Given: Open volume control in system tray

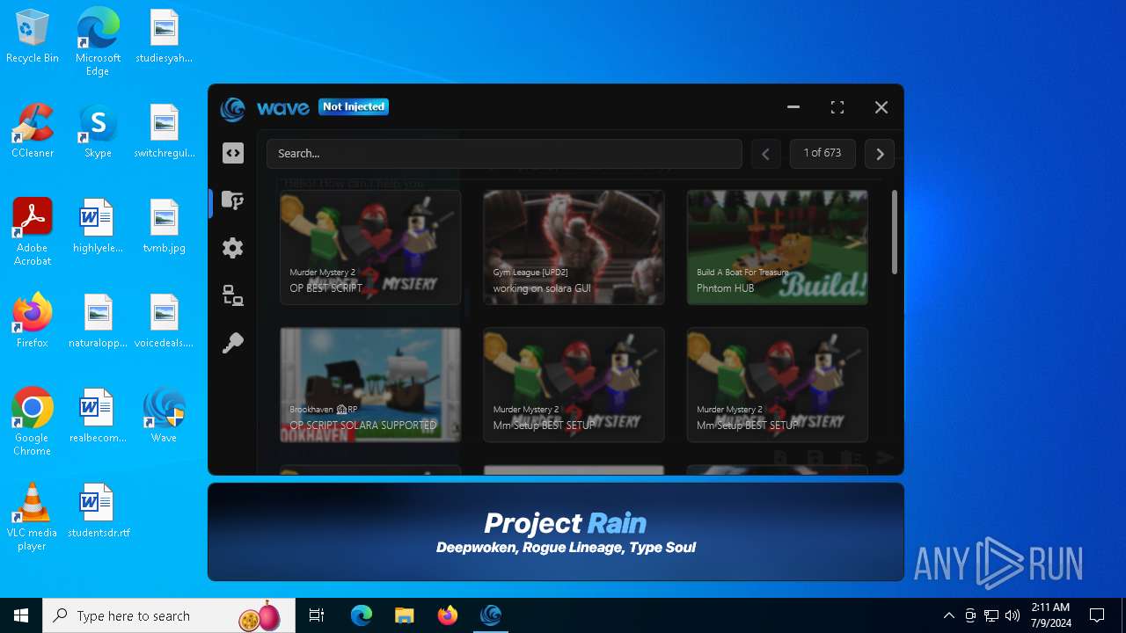Looking at the screenshot, I should tap(1013, 615).
